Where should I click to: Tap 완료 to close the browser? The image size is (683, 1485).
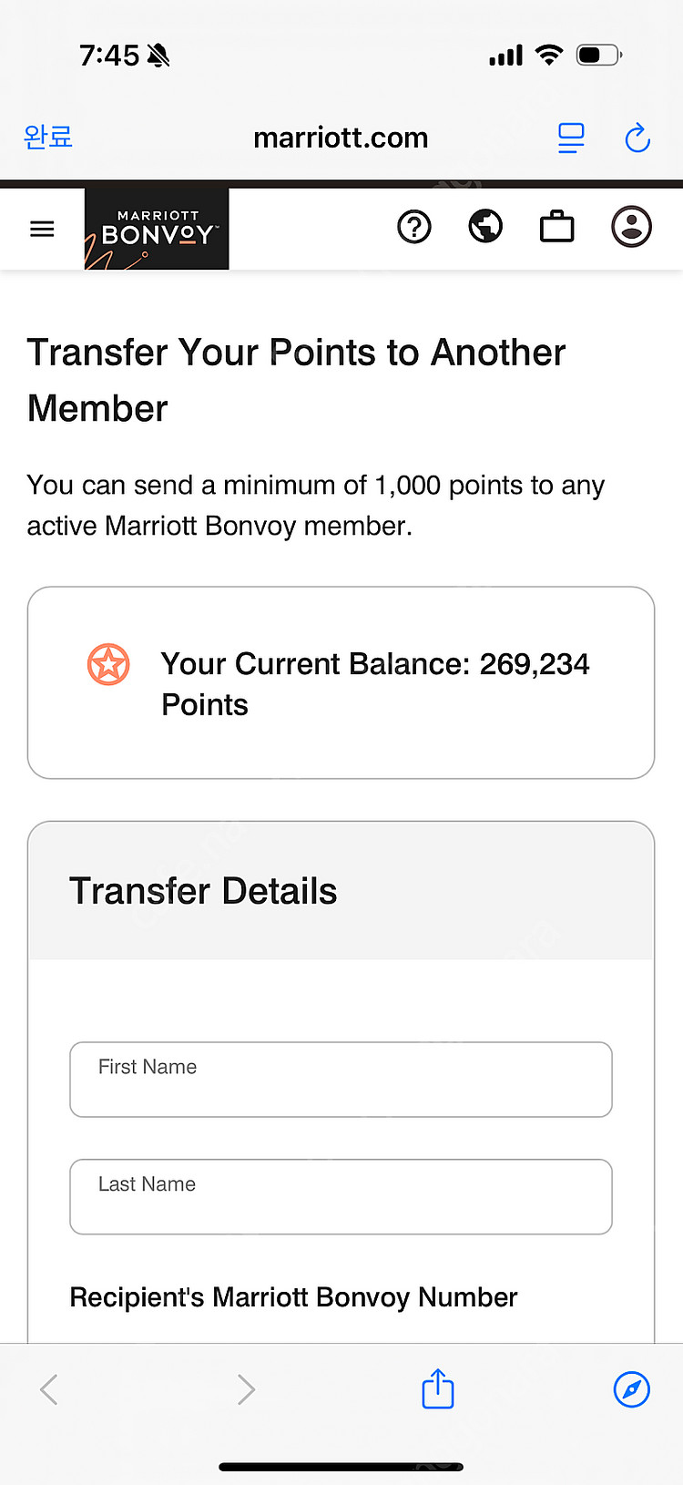pyautogui.click(x=48, y=137)
